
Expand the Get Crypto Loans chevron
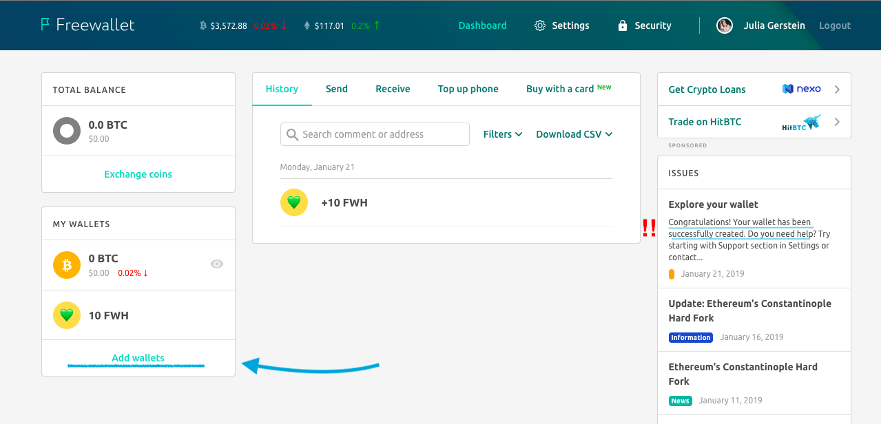837,89
